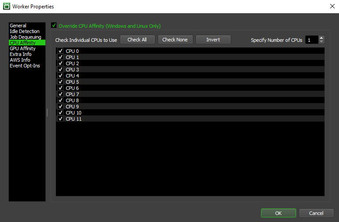Uncheck the CPU 0 checkbox
The height and width of the screenshot is (222, 339).
tap(61, 51)
